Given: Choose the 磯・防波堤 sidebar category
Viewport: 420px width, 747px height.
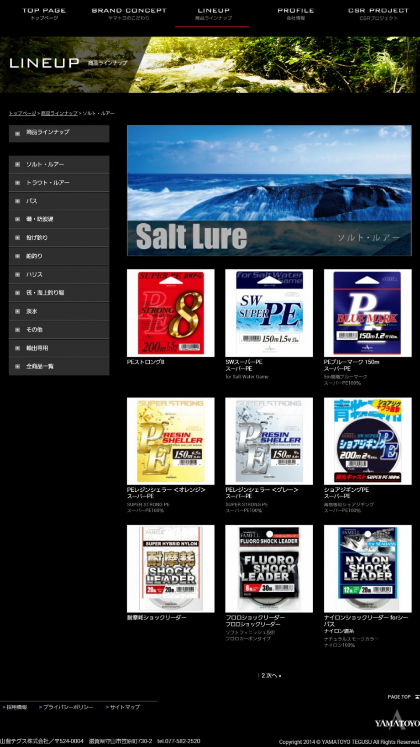Looking at the screenshot, I should coord(59,219).
